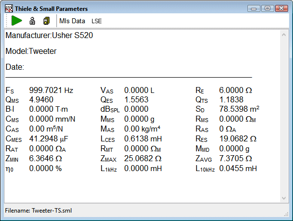
Task: Click the Fs value 999.7021 Hz
Action: pos(51,90)
